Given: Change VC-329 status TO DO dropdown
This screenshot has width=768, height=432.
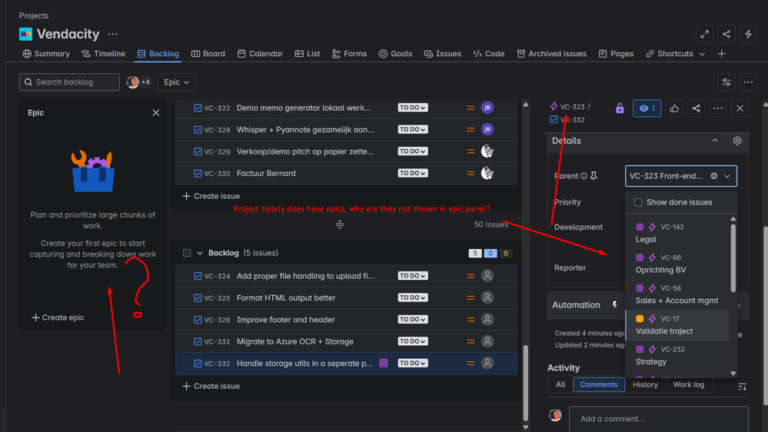Looking at the screenshot, I should 412,151.
